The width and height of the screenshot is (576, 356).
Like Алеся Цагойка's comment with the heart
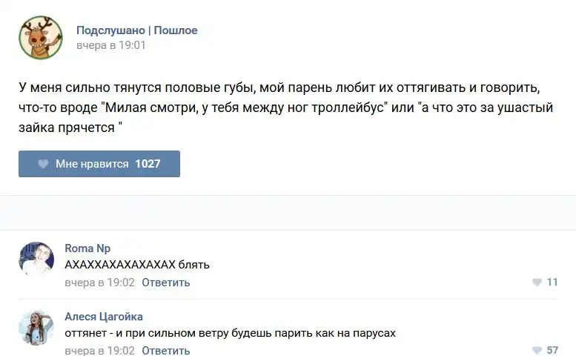537,351
